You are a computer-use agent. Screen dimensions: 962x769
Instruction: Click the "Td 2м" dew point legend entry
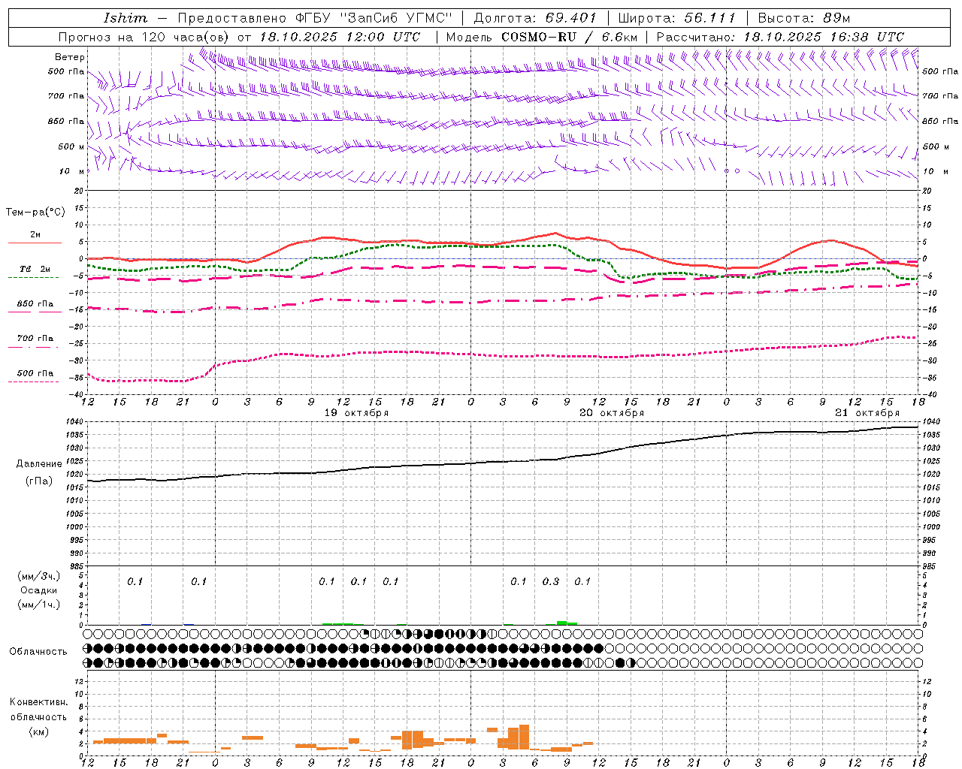35,269
